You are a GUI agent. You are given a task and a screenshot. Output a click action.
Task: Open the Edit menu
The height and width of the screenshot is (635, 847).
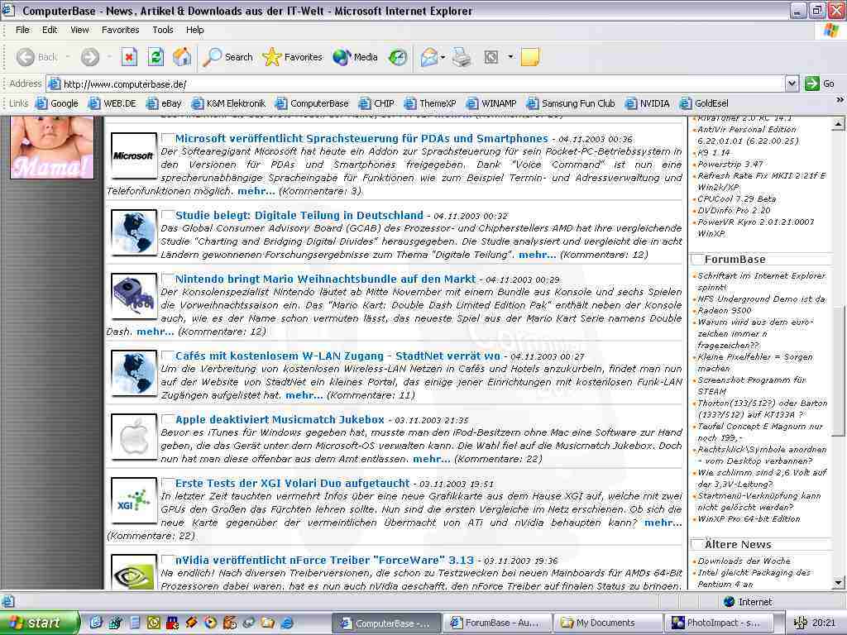[50, 30]
